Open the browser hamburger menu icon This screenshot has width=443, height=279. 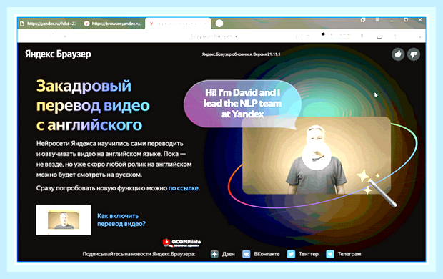coord(377,20)
